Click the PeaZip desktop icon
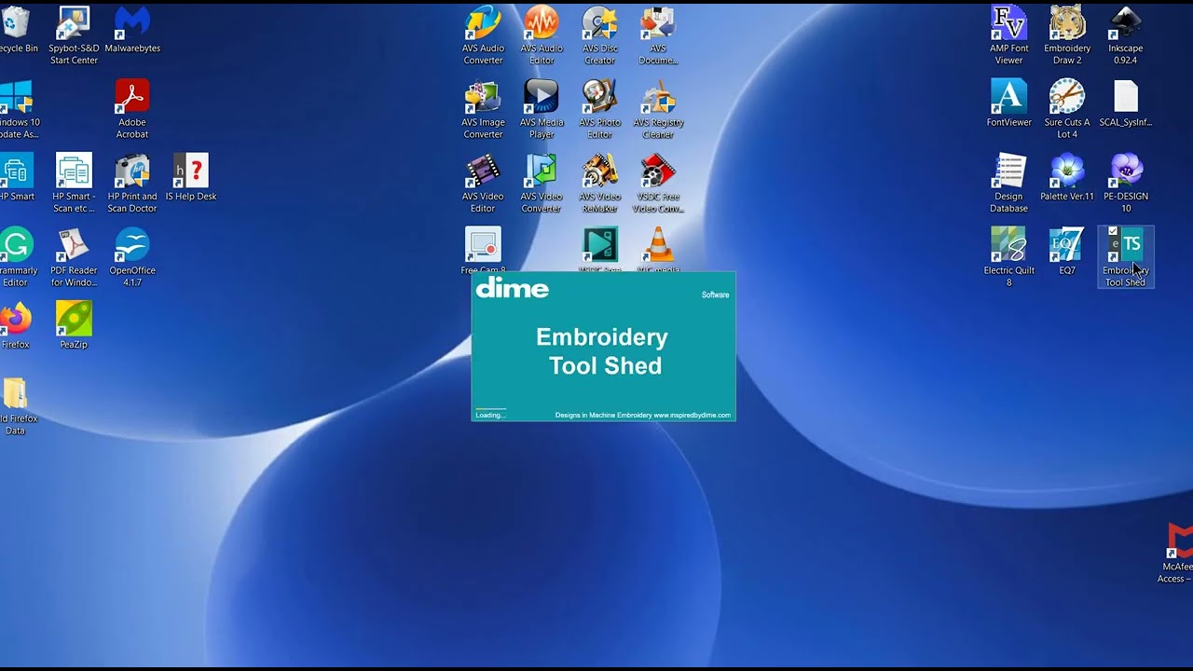 [74, 325]
